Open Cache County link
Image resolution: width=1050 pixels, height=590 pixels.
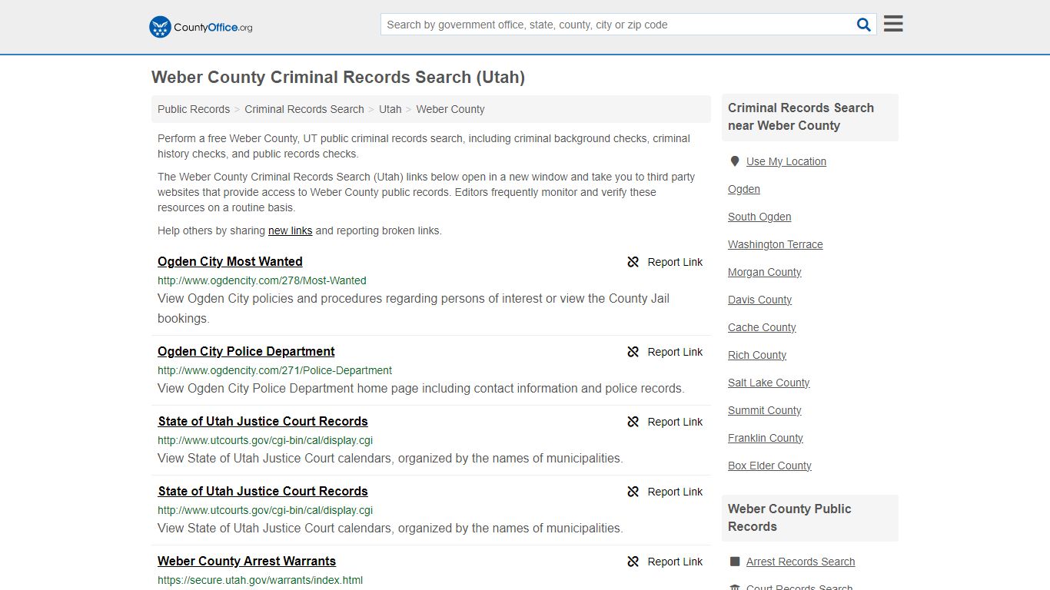tap(763, 327)
